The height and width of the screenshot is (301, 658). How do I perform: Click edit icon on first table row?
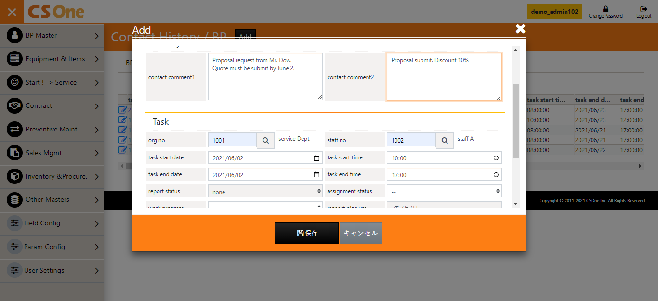(x=122, y=110)
